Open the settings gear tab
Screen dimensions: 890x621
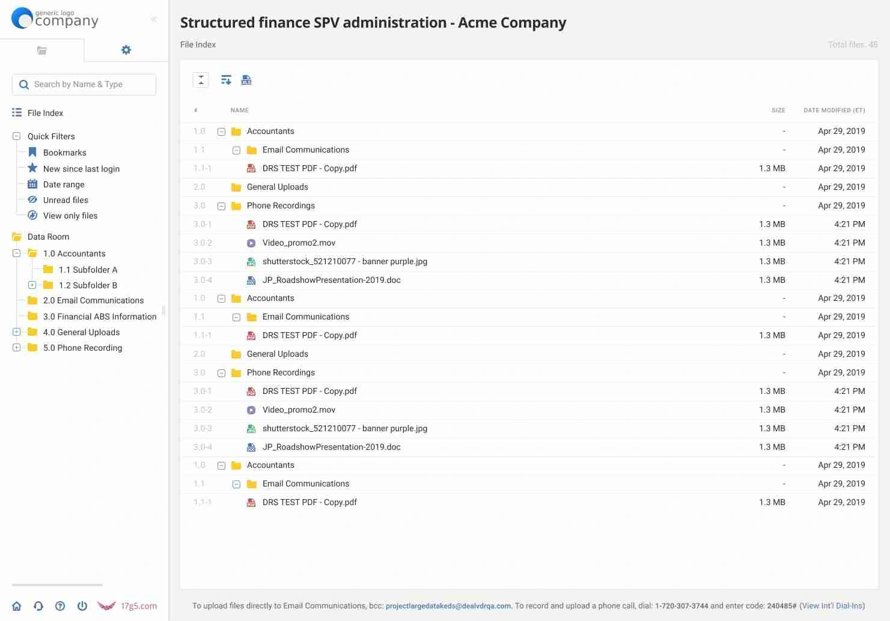pos(126,50)
